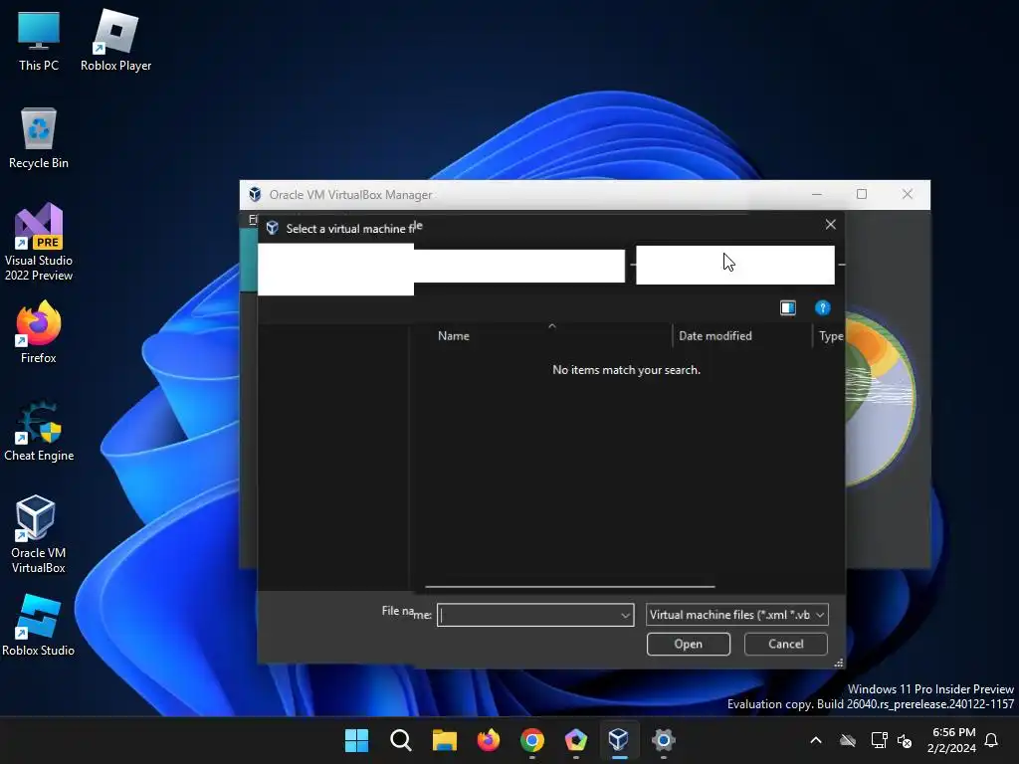The height and width of the screenshot is (764, 1019).
Task: Click the muted volume tray icon
Action: coord(904,740)
